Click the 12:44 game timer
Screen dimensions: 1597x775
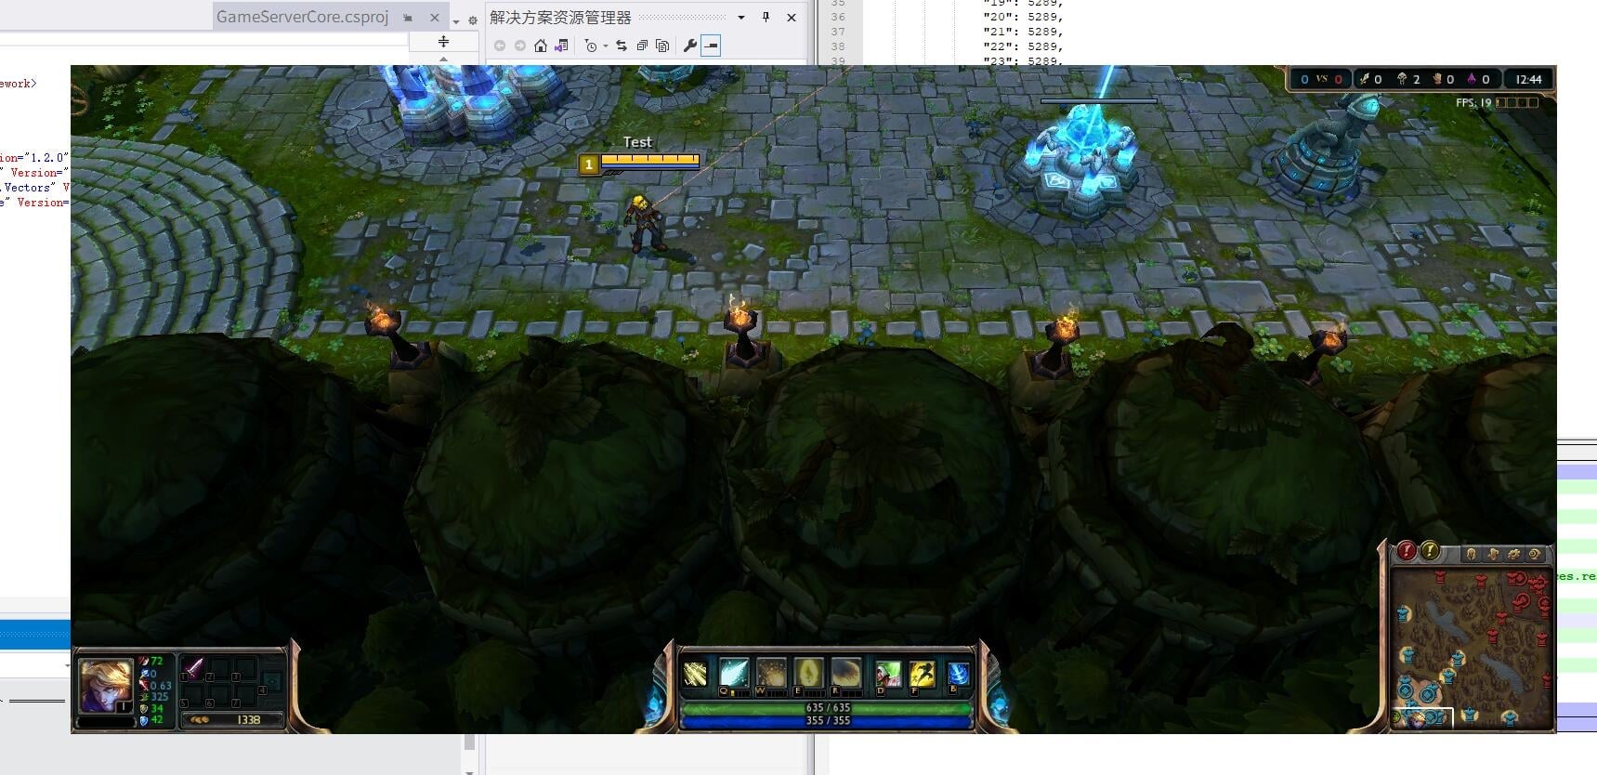coord(1528,79)
